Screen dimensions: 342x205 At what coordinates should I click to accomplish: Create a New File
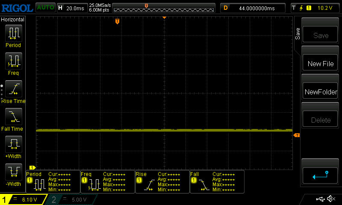pos(320,64)
